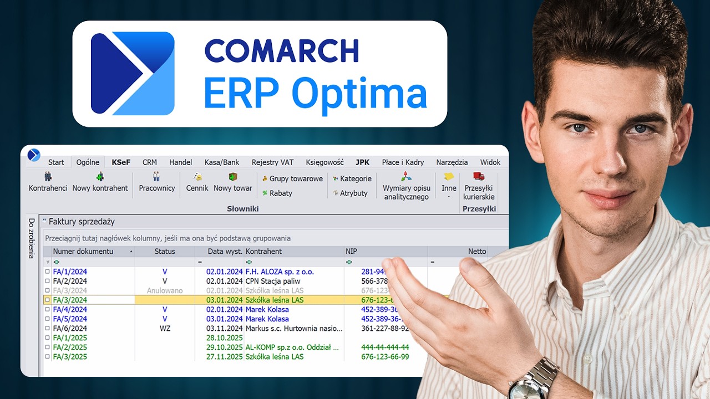Sort by the Status column header

coord(165,252)
